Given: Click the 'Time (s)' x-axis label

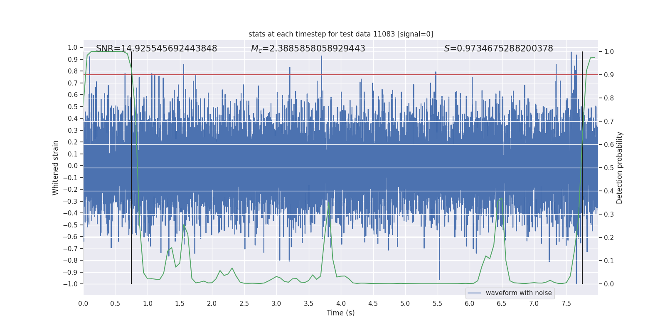Looking at the screenshot, I should pos(341,313).
